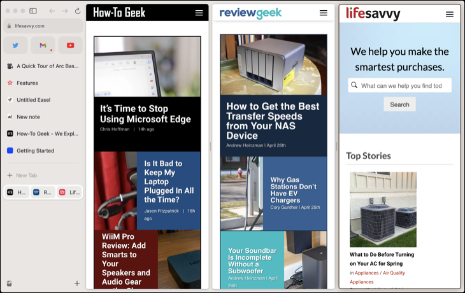Open How to Get the Best Transfer Speeds article
Screen dimensions: 465x293
point(273,121)
